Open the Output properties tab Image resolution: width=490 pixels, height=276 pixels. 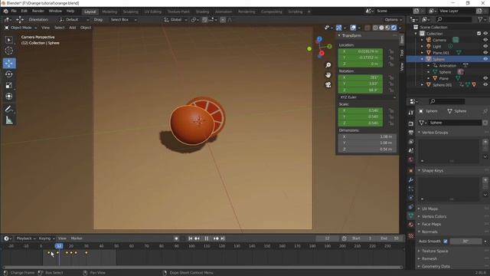point(411,133)
